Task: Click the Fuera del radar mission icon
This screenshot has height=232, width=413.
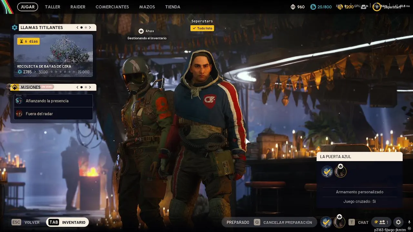Action: pyautogui.click(x=19, y=114)
